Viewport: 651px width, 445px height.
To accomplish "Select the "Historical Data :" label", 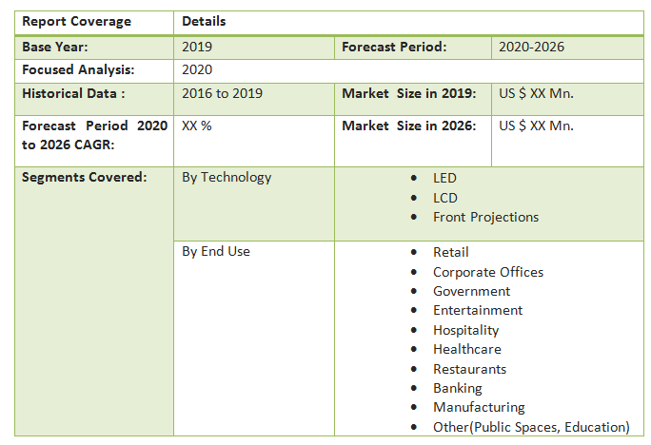I will click(x=74, y=94).
